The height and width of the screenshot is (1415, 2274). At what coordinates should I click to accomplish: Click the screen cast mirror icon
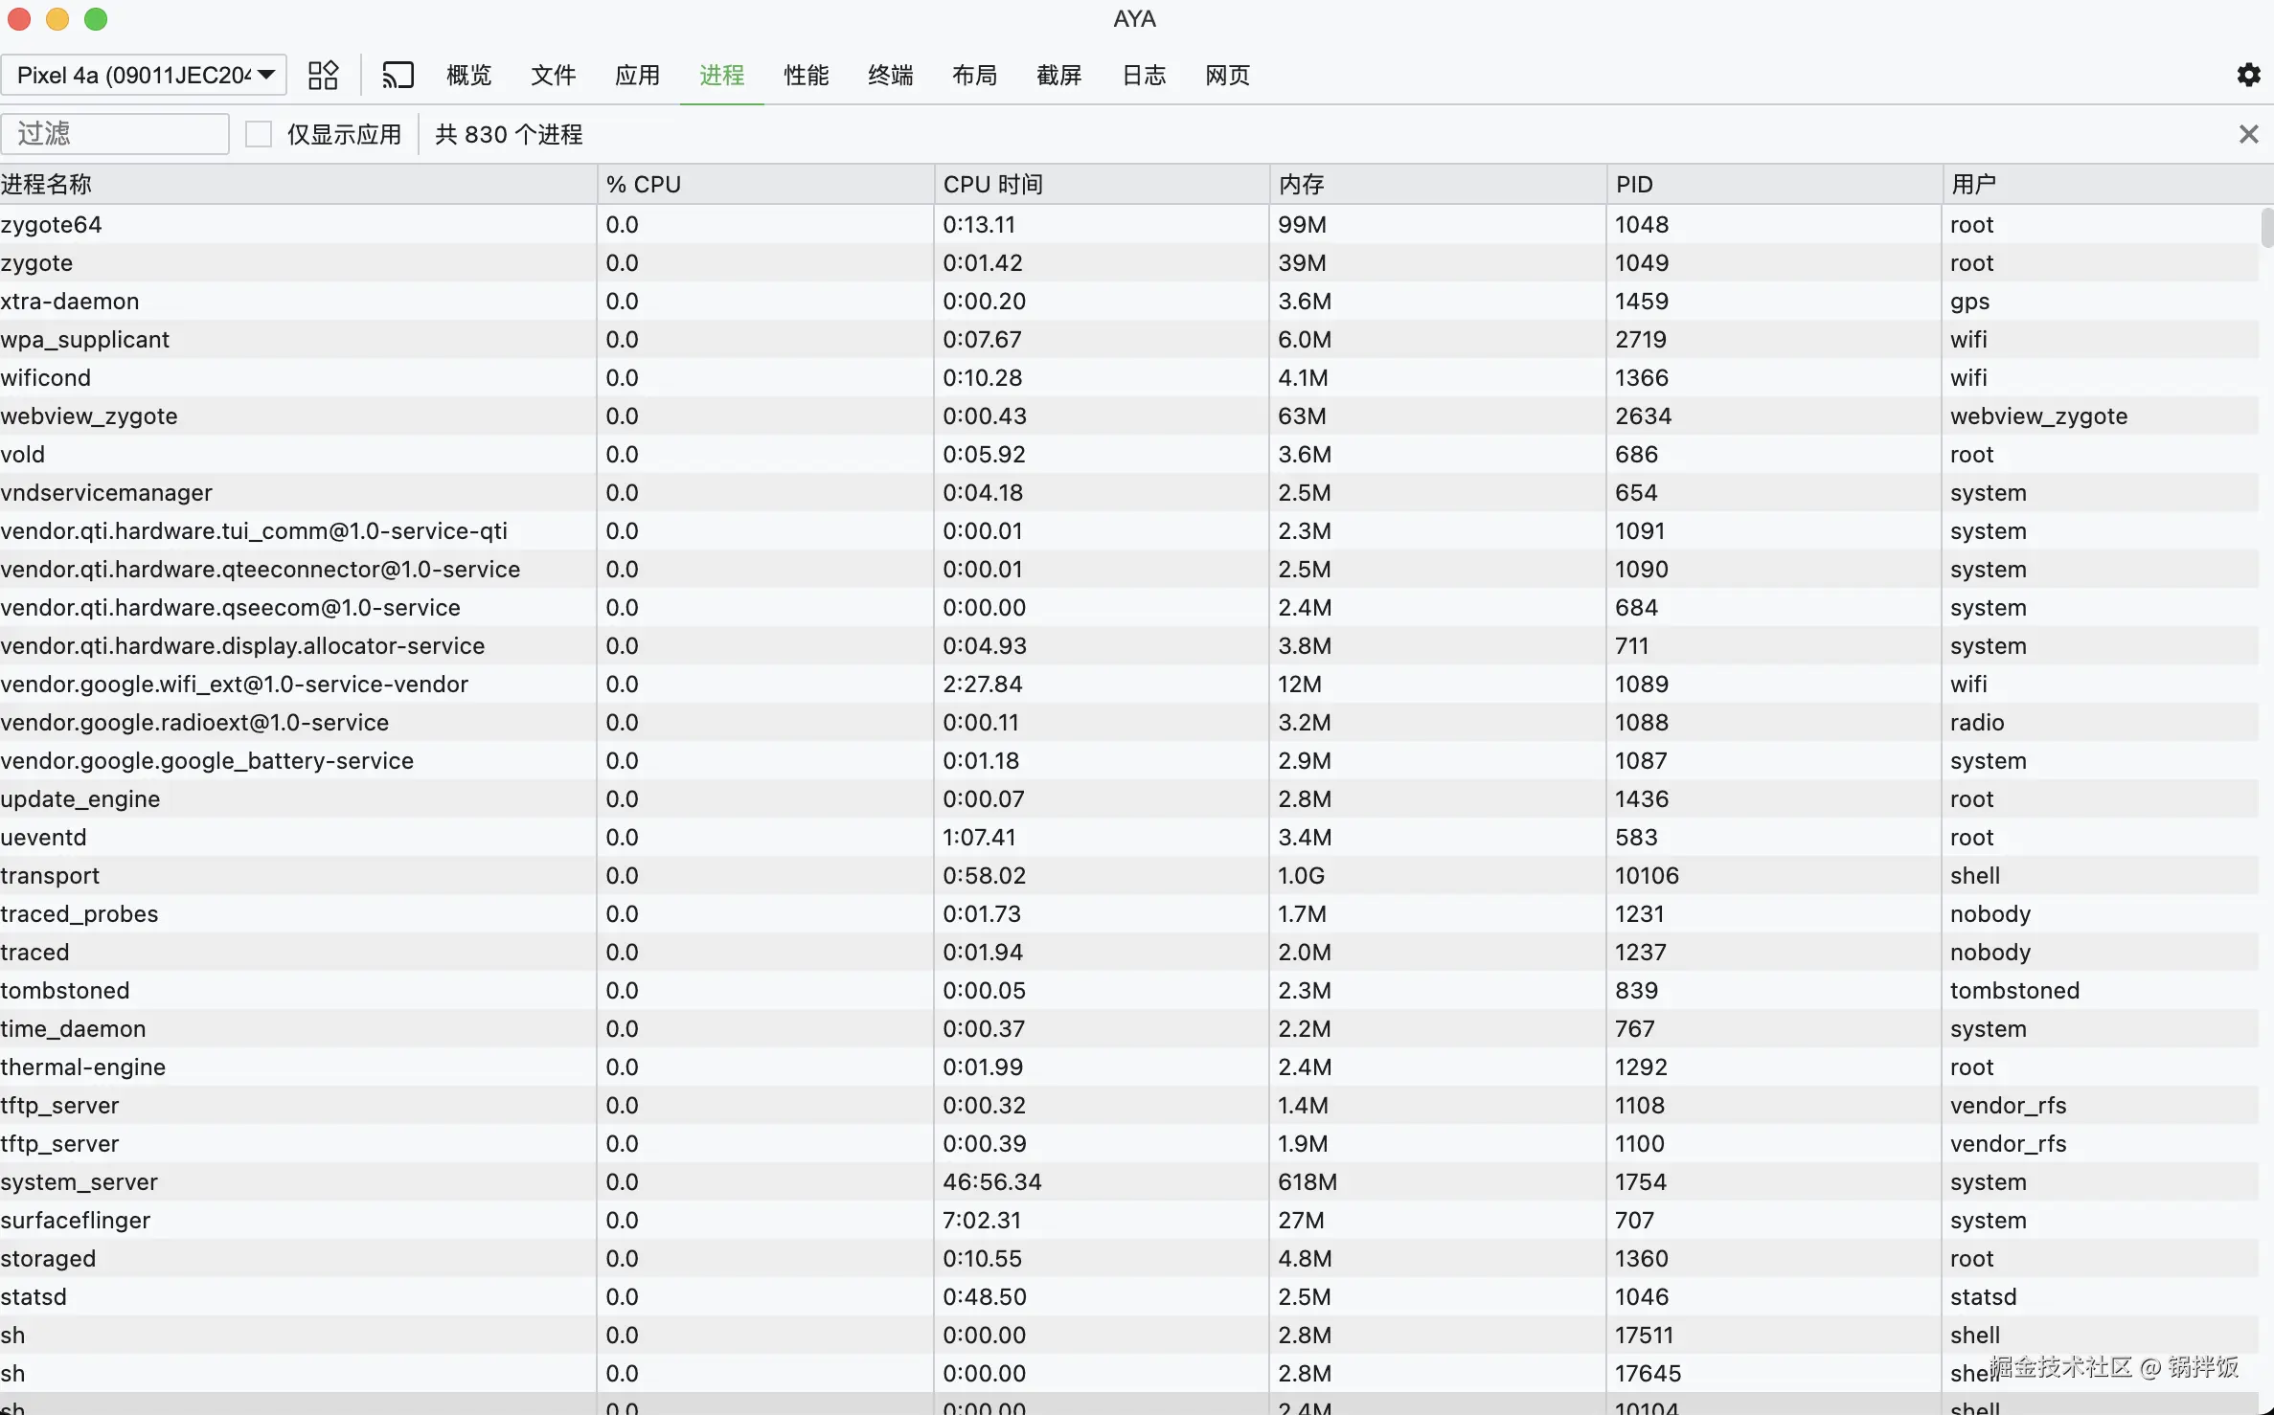click(x=398, y=75)
